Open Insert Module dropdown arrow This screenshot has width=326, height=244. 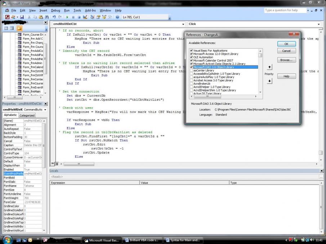(x=17, y=17)
